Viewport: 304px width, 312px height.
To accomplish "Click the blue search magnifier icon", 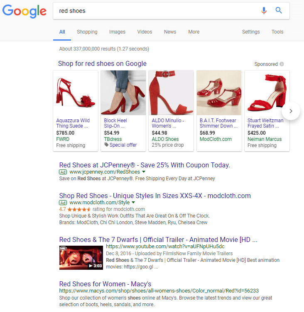I will pos(279,11).
